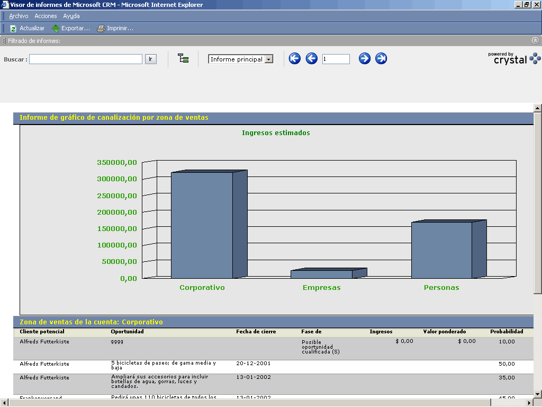Click the Ingresos estimados chart title

(x=276, y=133)
